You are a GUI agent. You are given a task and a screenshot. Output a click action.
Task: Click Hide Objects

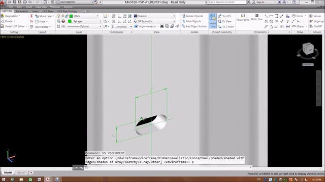(191, 21)
